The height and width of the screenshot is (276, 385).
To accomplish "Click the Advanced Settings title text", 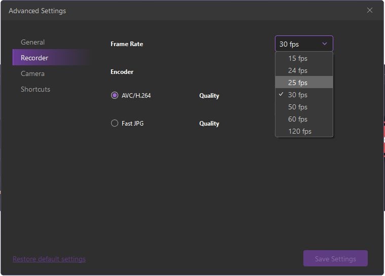I will point(38,11).
